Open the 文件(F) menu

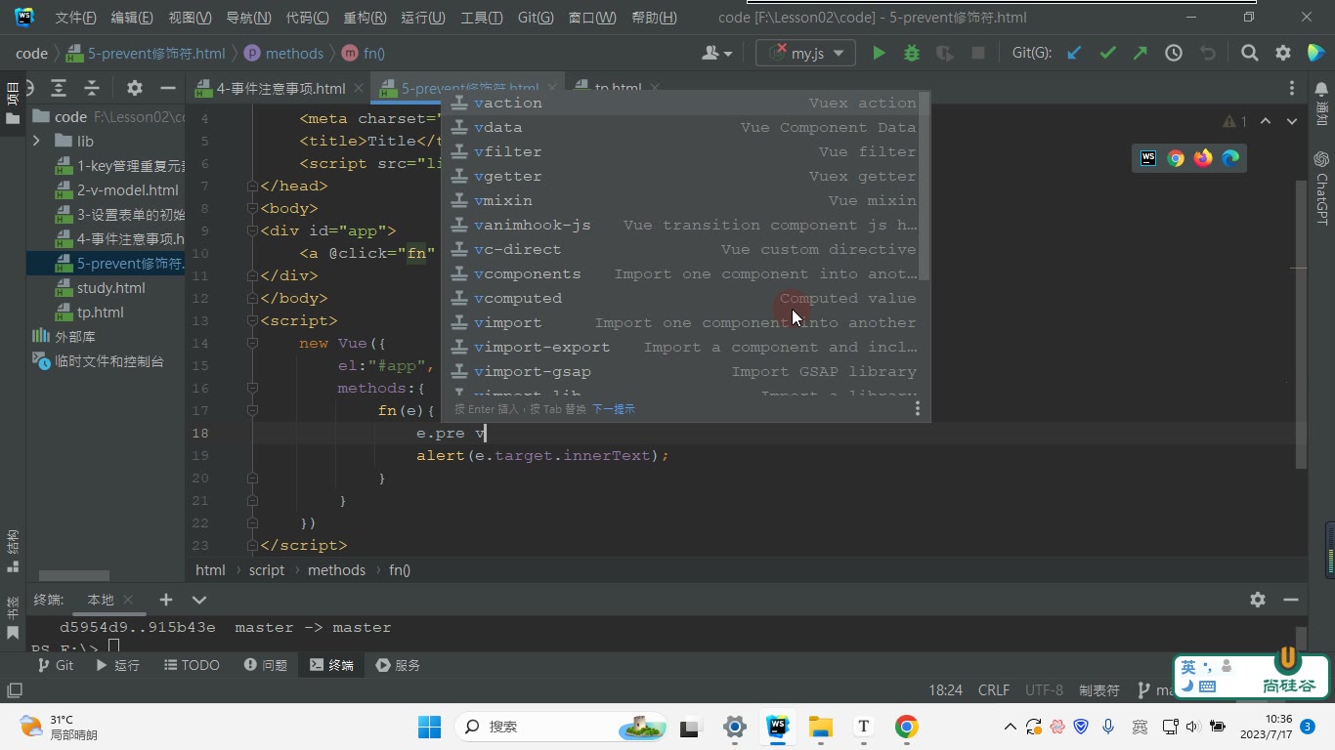[75, 18]
